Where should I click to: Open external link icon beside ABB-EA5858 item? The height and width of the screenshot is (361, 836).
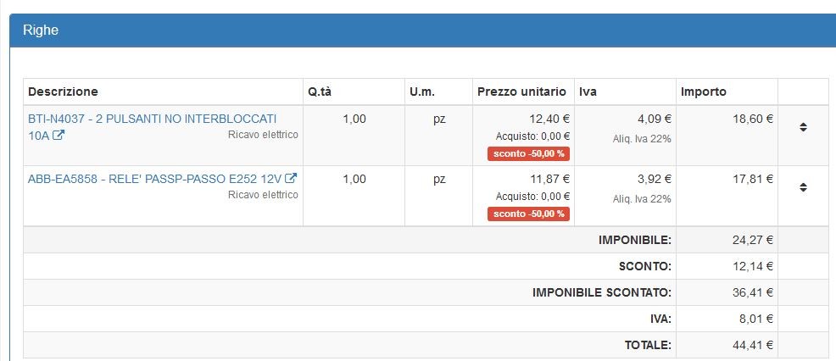tap(291, 179)
